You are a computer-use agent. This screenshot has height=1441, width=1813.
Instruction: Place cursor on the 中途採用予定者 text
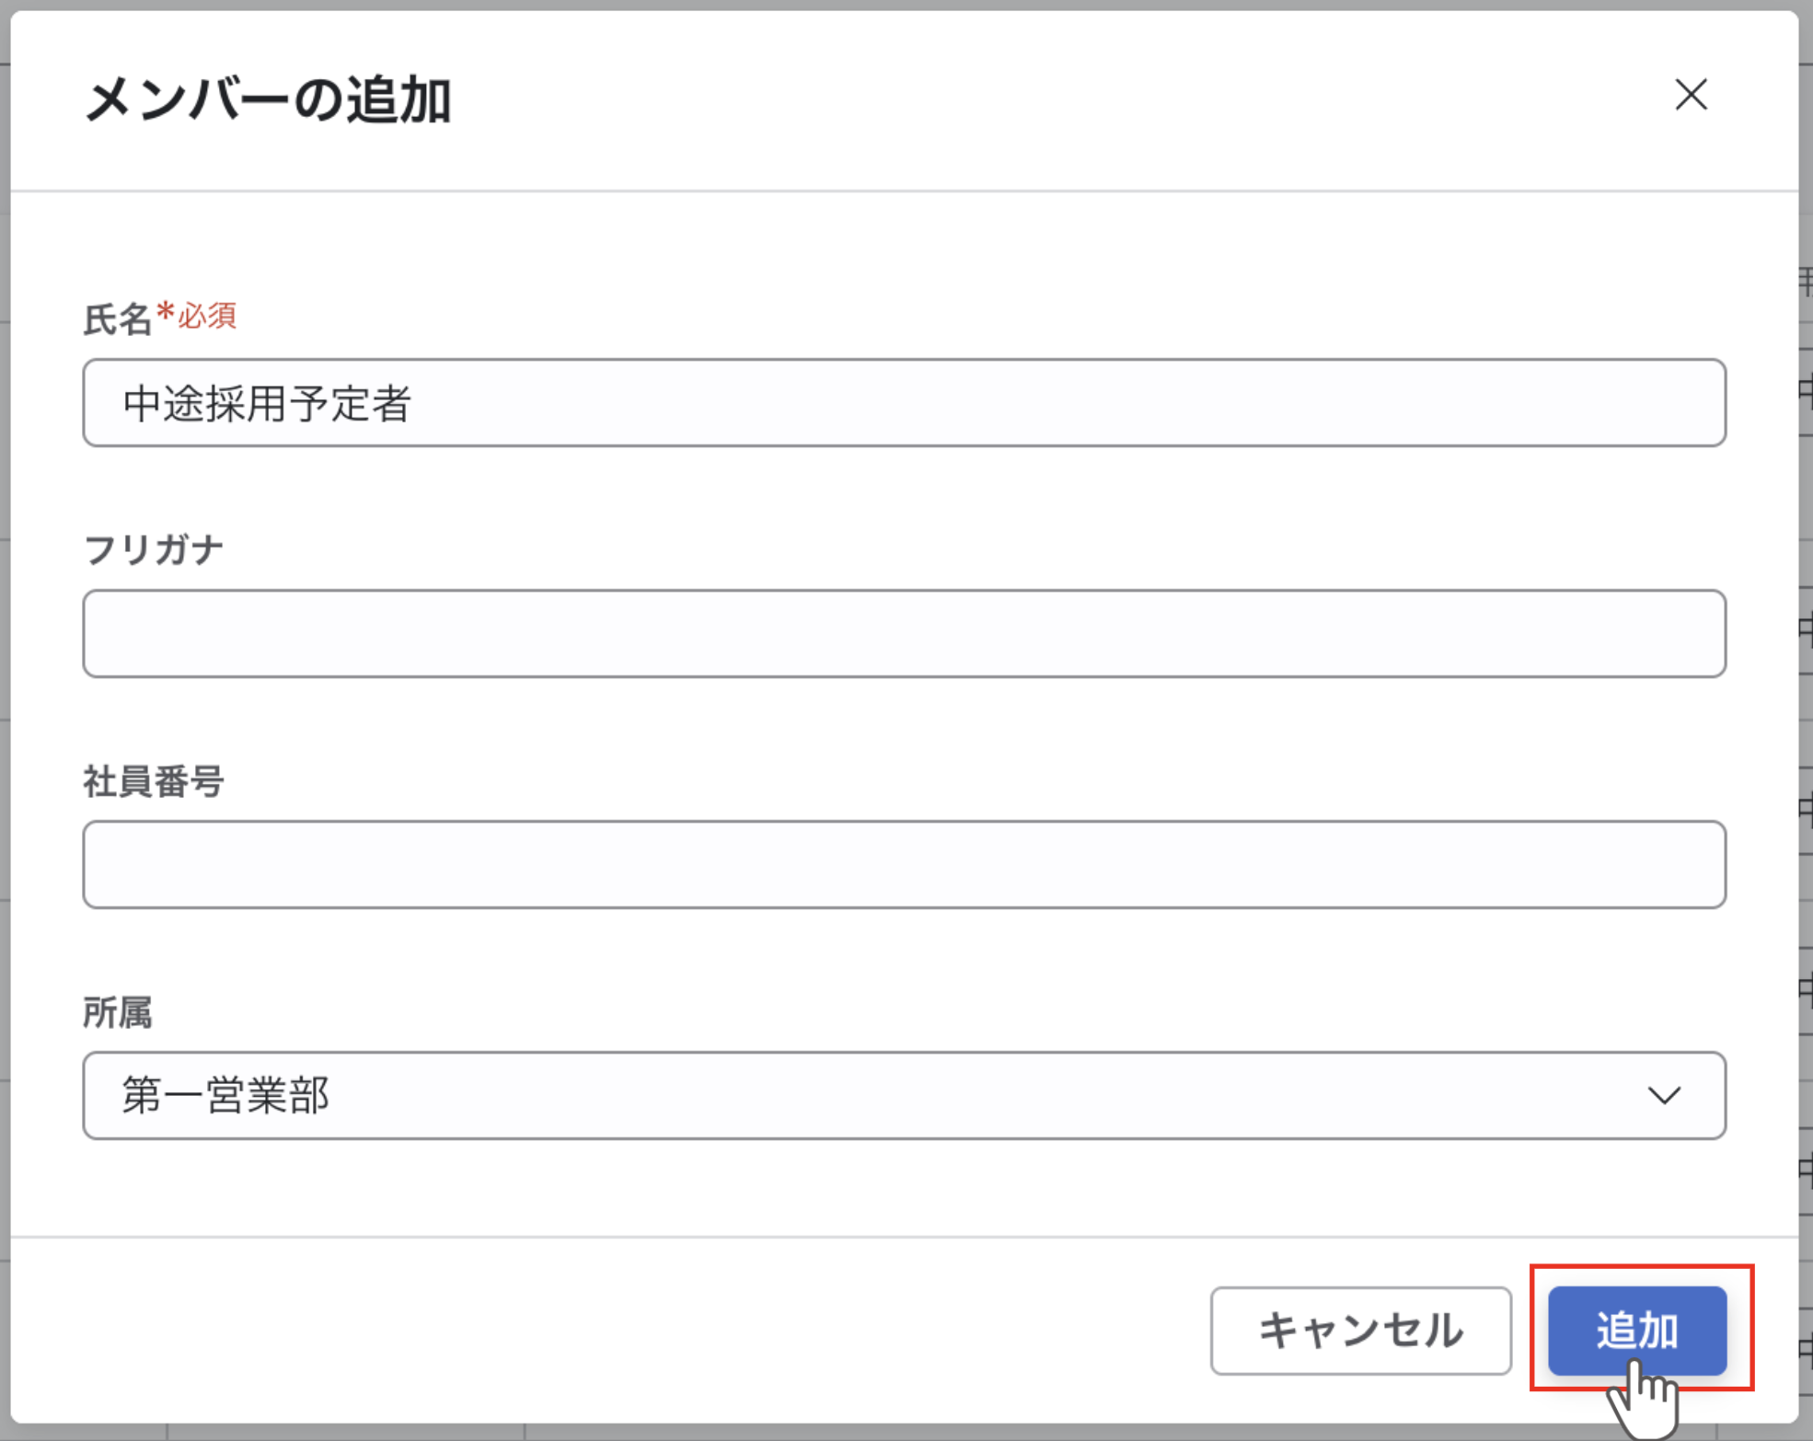click(x=267, y=404)
